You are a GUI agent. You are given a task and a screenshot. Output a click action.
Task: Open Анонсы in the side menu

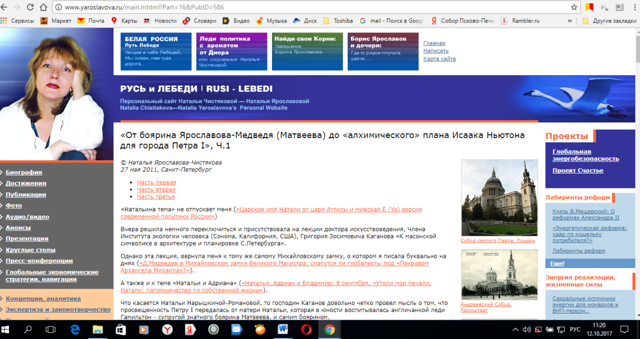click(18, 228)
